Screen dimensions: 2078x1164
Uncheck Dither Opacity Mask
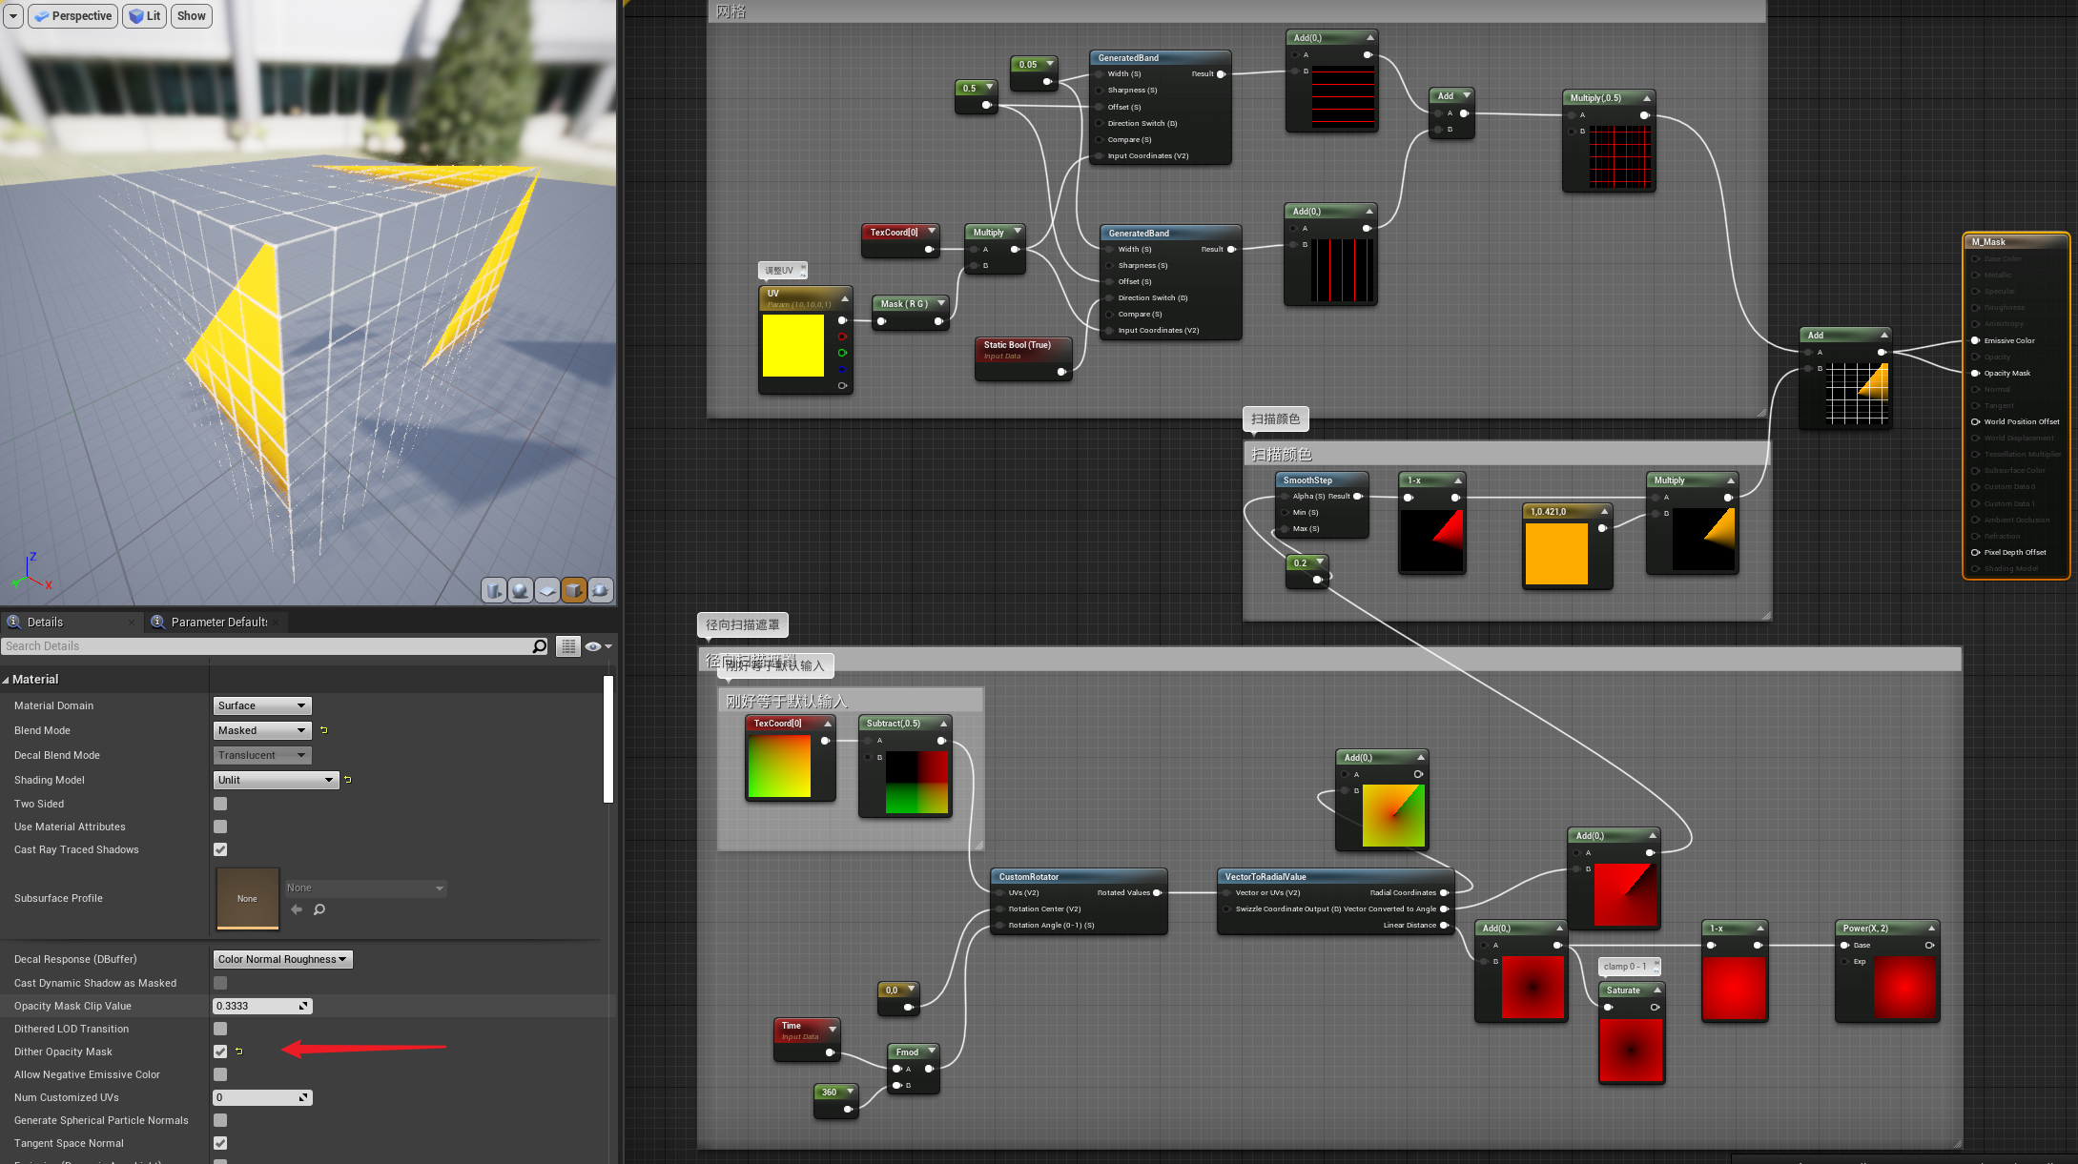click(x=220, y=1052)
